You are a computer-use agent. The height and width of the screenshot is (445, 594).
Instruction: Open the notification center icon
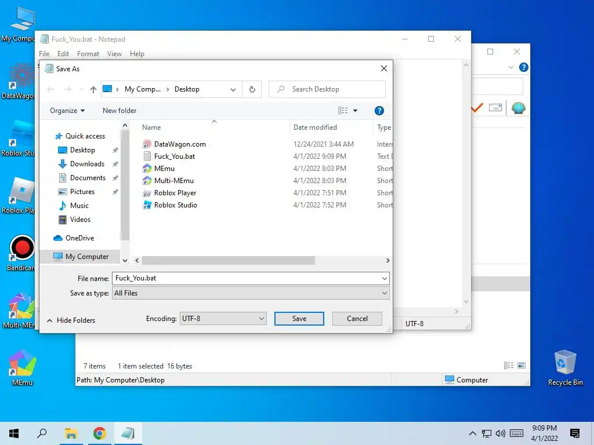click(x=575, y=433)
